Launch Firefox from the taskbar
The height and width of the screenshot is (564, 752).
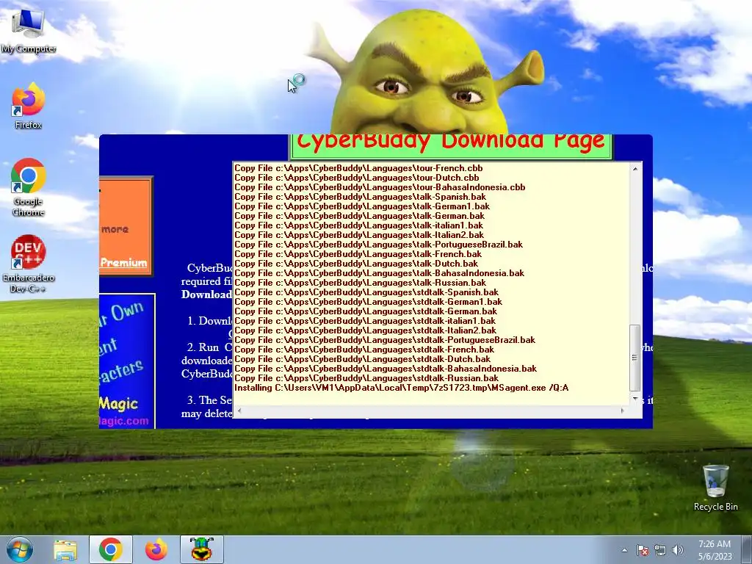click(156, 549)
